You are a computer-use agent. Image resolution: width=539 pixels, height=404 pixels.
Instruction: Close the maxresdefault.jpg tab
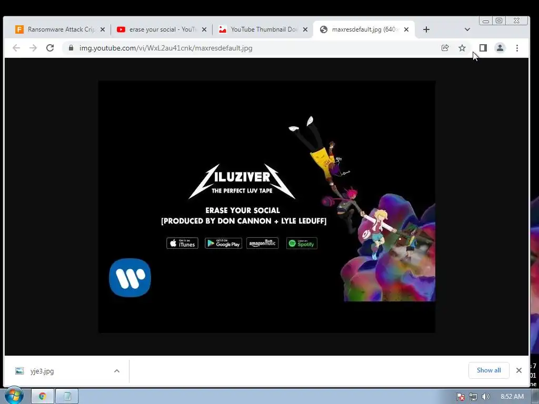click(x=406, y=29)
